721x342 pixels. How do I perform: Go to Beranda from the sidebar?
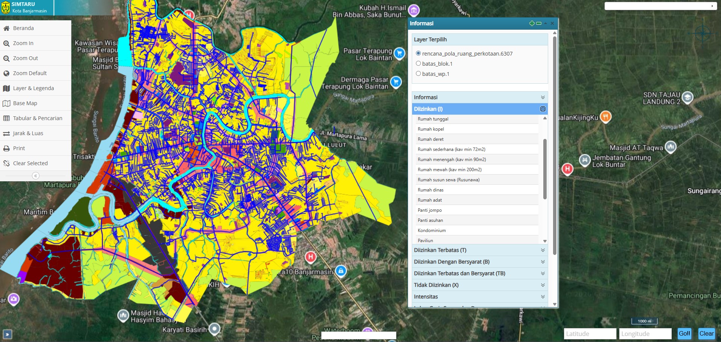[x=23, y=28]
